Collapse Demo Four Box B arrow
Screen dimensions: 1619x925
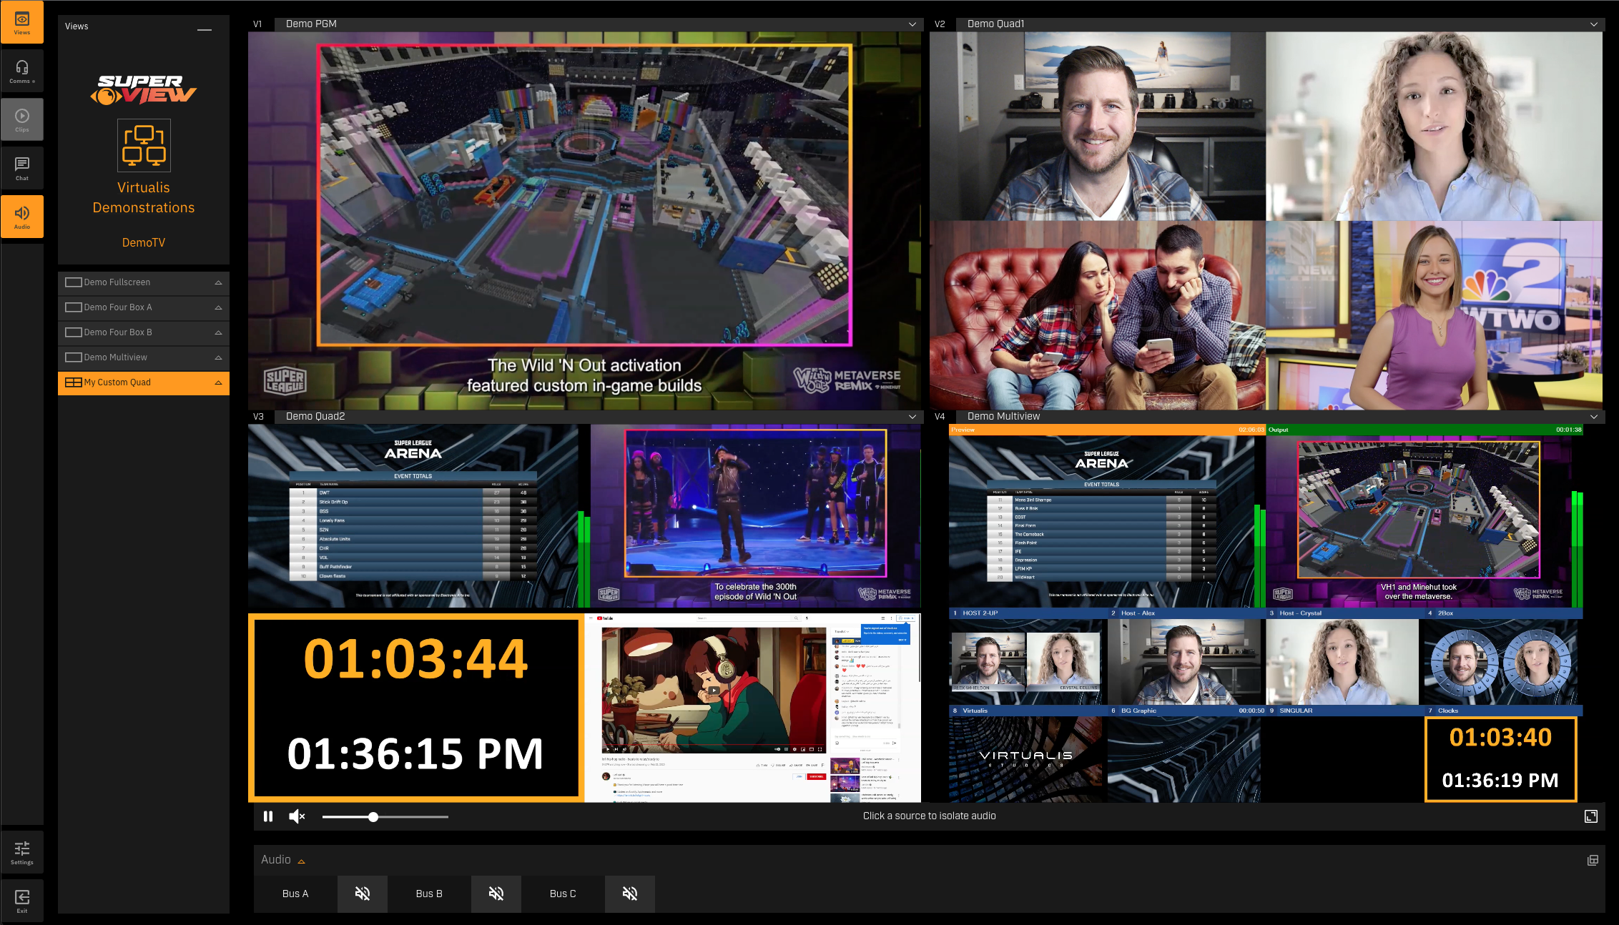pos(218,332)
